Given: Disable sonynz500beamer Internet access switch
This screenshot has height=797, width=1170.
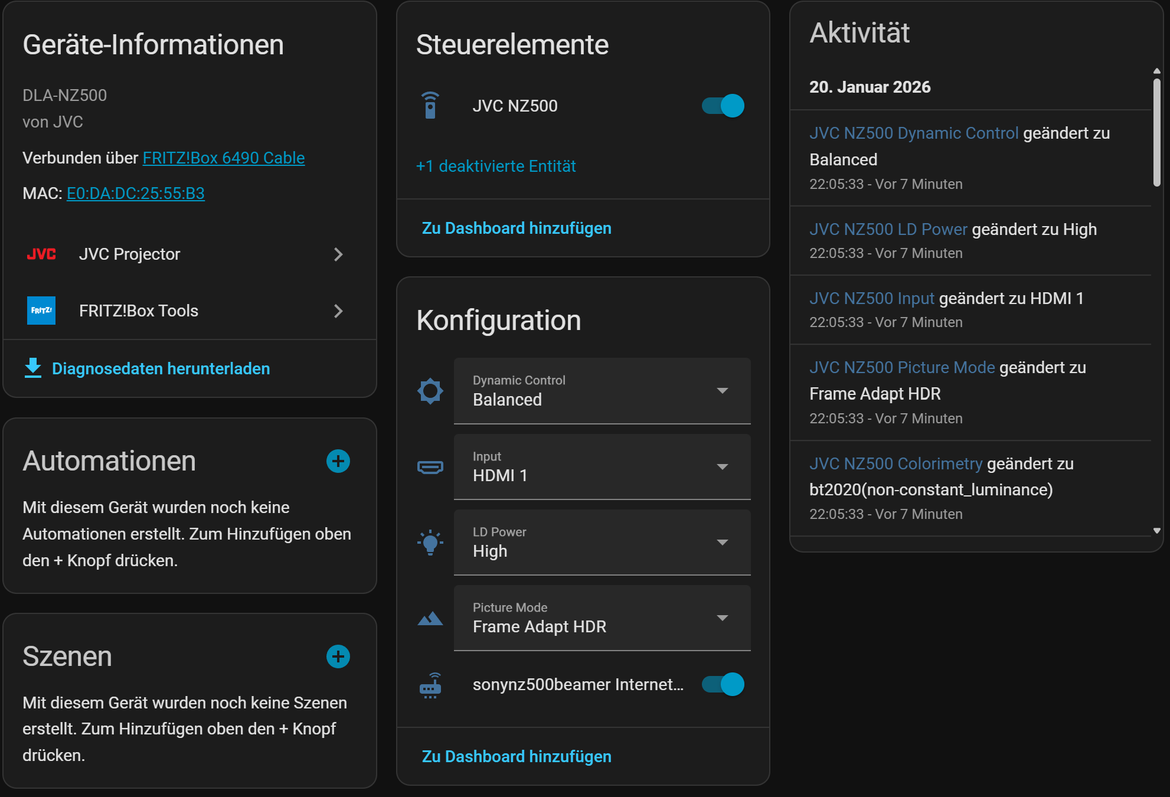Looking at the screenshot, I should (723, 685).
